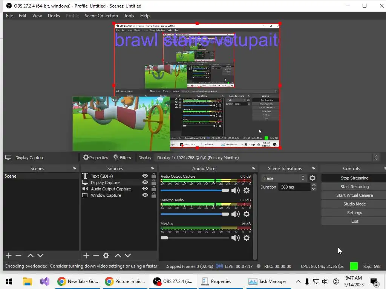
Task: Mute Audio Output Capture speaker icon
Action: 236,190
